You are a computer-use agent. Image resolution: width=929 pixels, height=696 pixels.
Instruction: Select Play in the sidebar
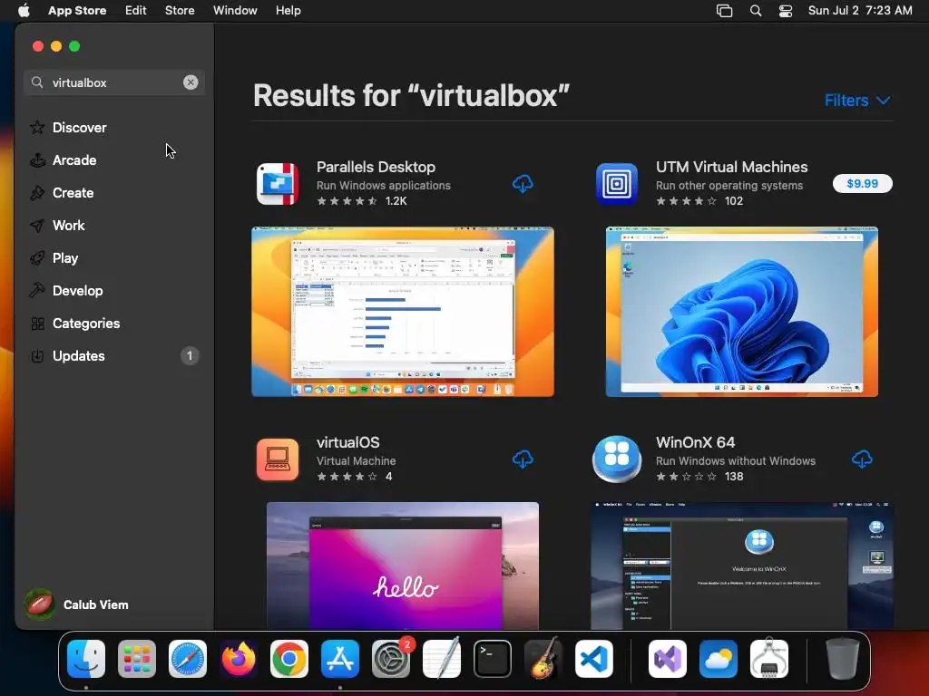coord(114,258)
